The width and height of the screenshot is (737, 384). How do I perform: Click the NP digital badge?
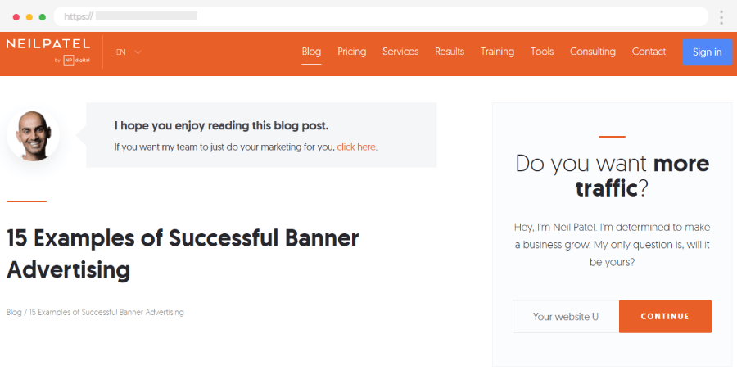point(74,61)
